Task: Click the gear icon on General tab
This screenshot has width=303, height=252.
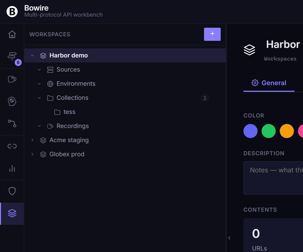Action: 255,83
